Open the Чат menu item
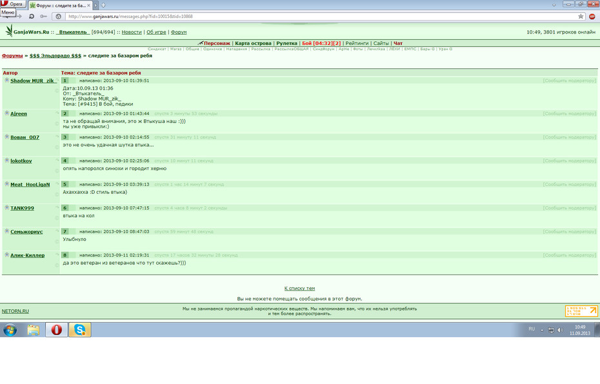The height and width of the screenshot is (384, 600). [398, 43]
